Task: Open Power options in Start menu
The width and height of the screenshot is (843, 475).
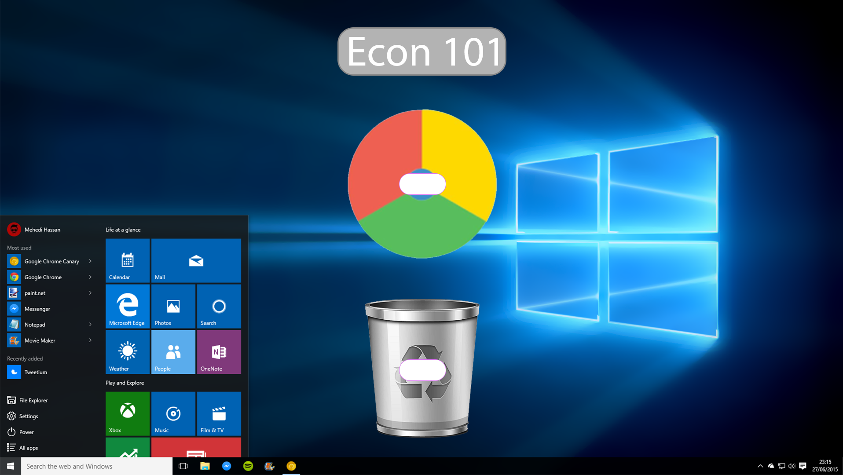Action: tap(21, 432)
